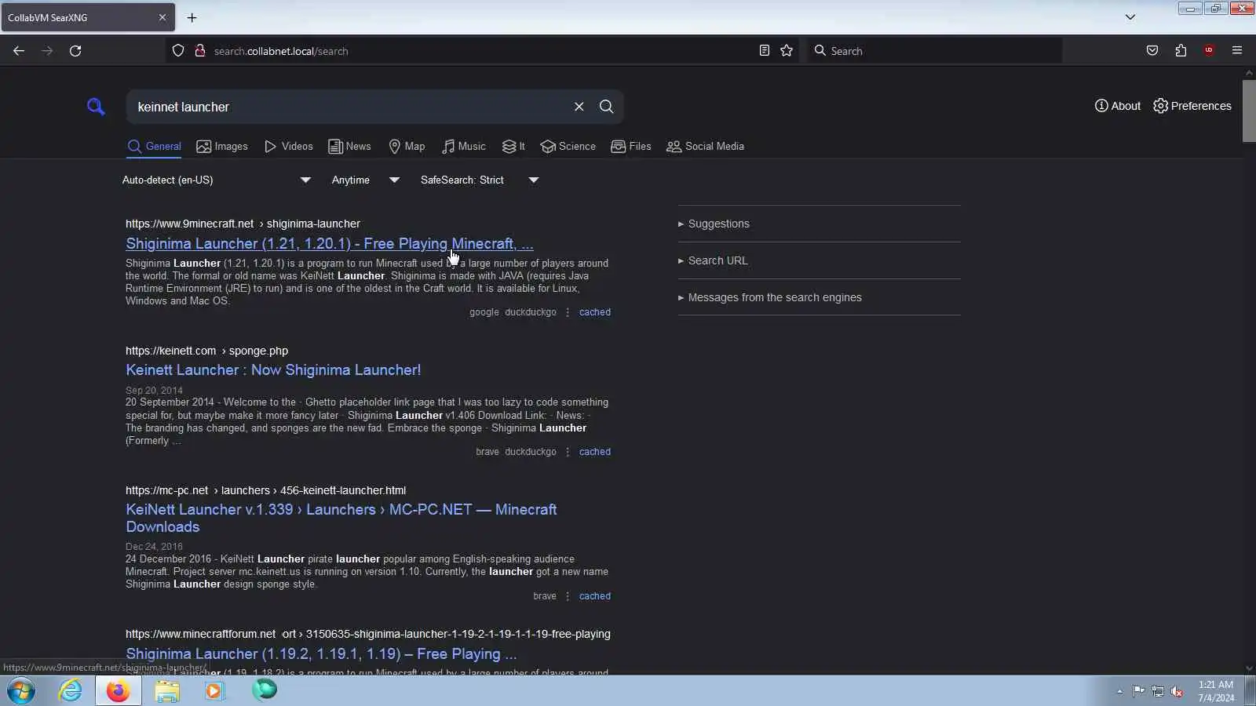Click the page vertical scrollbar thumb
This screenshot has width=1256, height=706.
click(x=1249, y=110)
